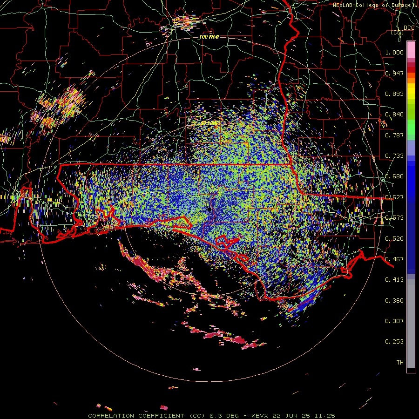Pick the gray segment of the color bar
Screen dimensions: 419x419
(411, 324)
